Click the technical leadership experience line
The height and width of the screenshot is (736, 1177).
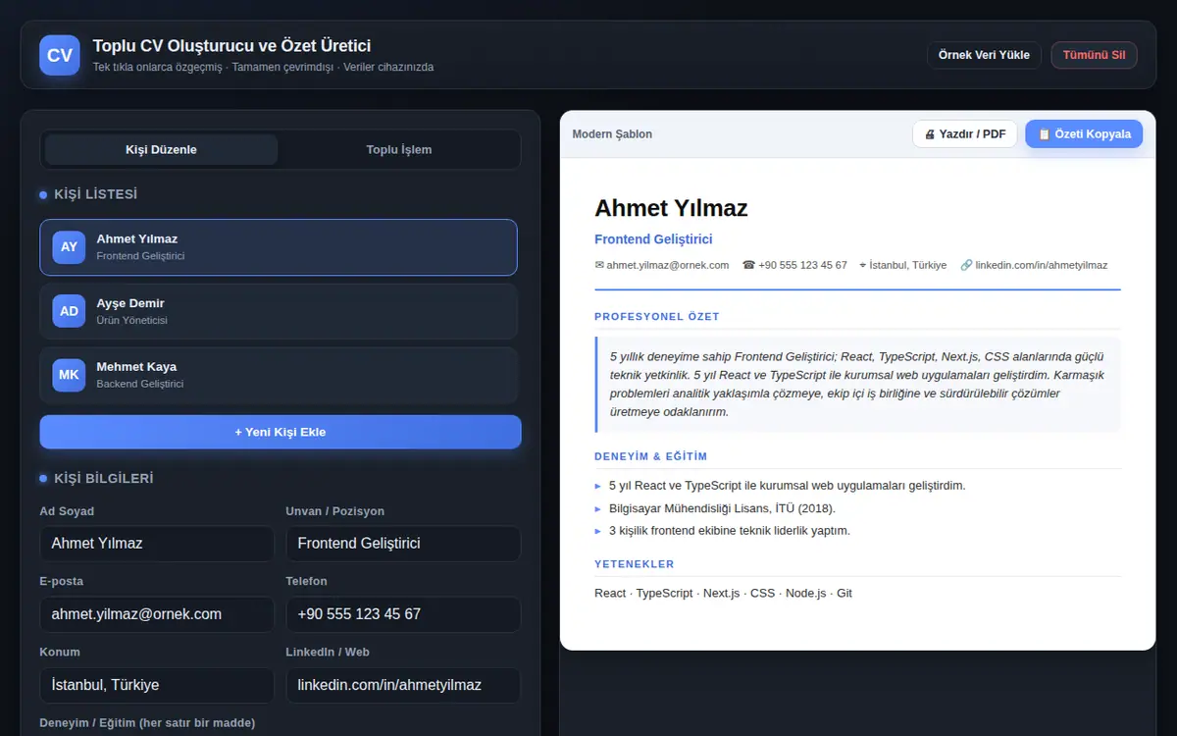(730, 531)
